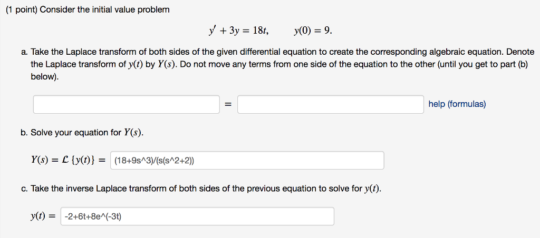This screenshot has width=540, height=238.
Task: Click the "a." list marker
Action: coord(24,52)
